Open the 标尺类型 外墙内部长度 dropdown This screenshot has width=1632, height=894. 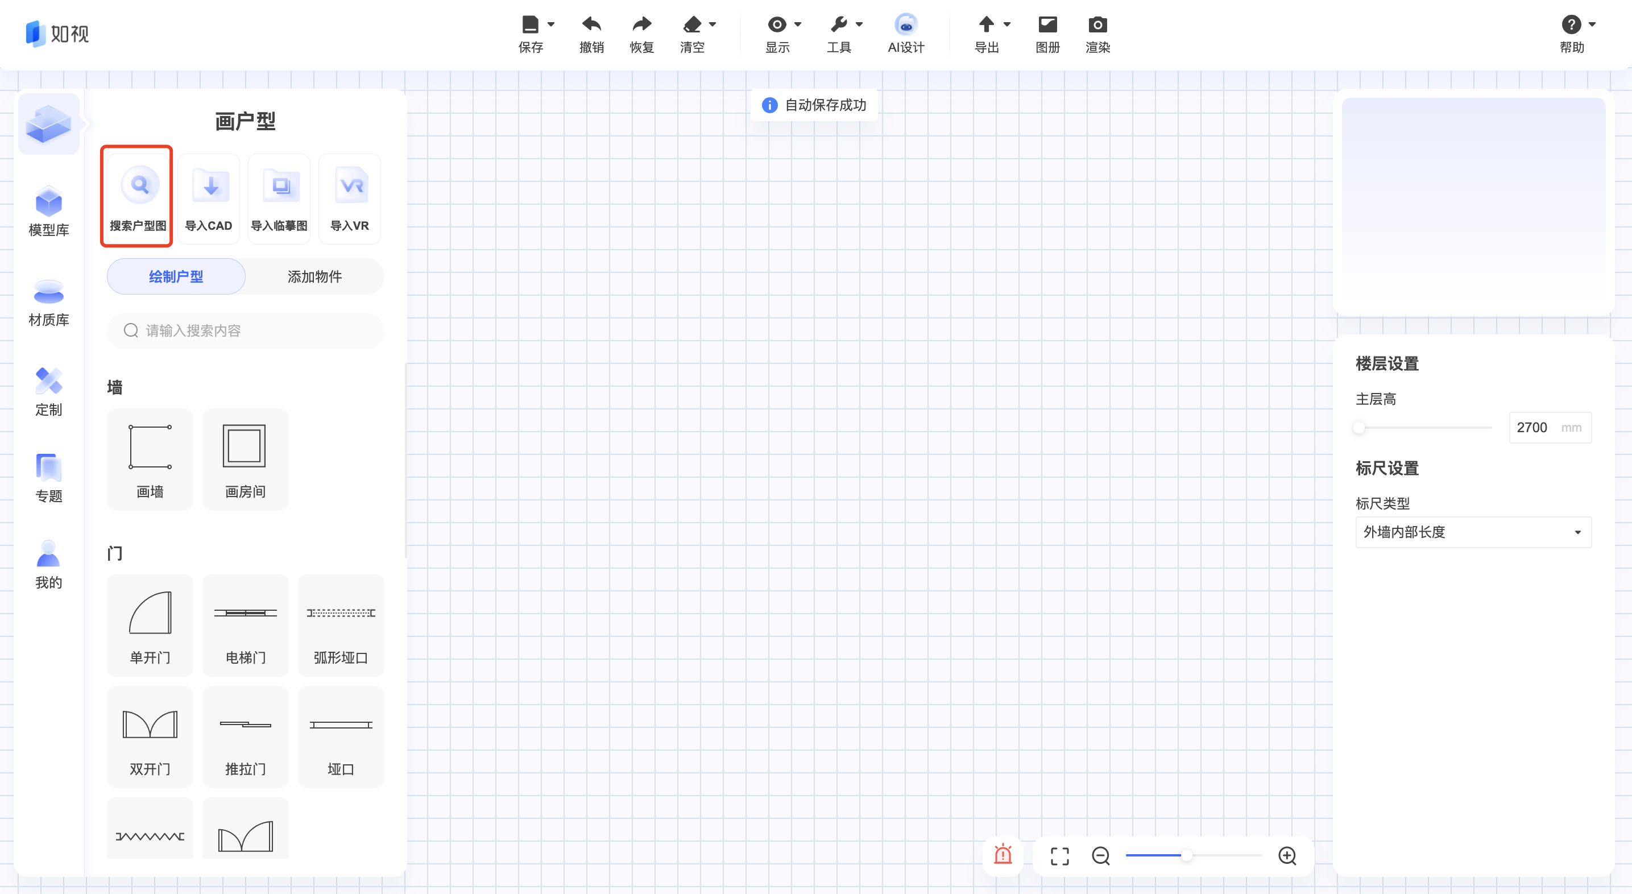coord(1473,532)
